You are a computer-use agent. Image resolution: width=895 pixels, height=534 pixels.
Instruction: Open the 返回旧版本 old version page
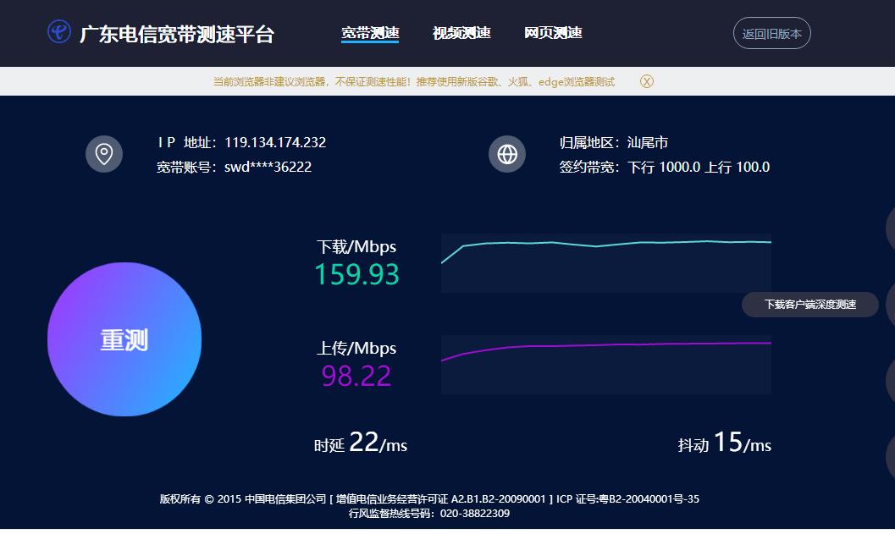771,33
